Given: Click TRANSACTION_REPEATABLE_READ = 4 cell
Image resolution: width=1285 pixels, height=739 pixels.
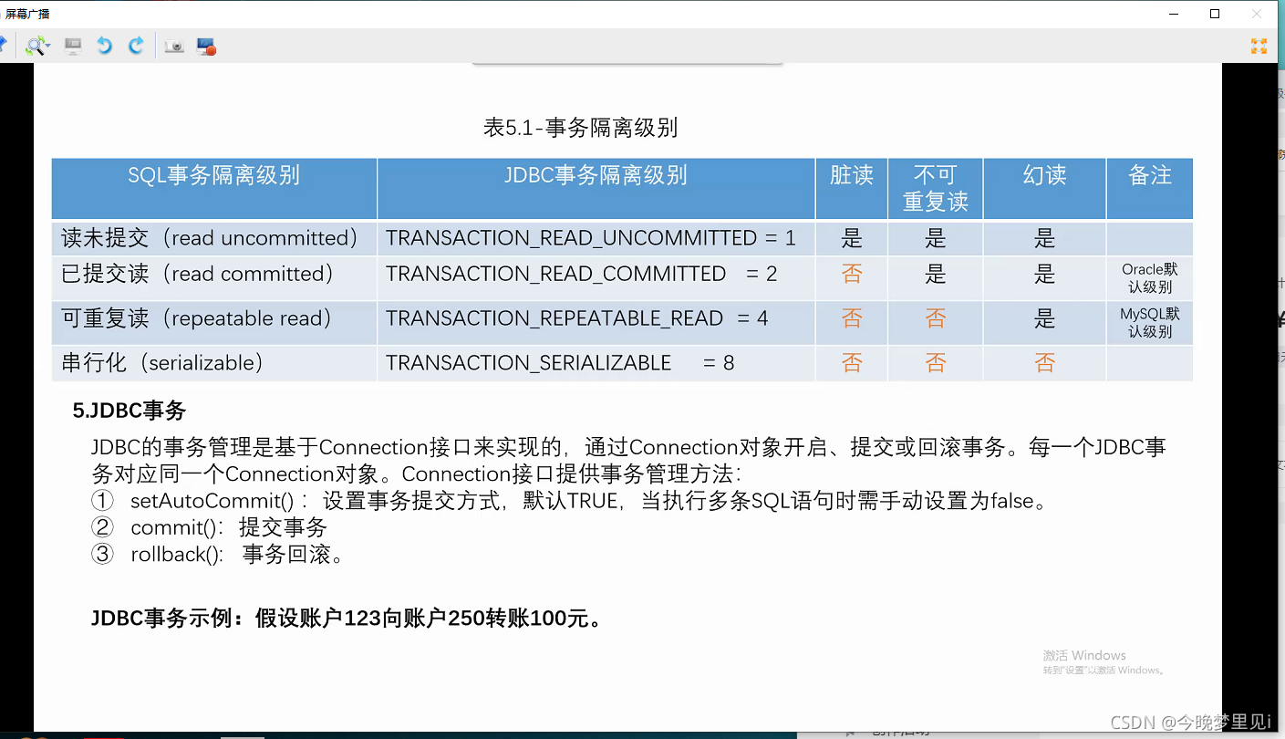Looking at the screenshot, I should click(x=596, y=322).
